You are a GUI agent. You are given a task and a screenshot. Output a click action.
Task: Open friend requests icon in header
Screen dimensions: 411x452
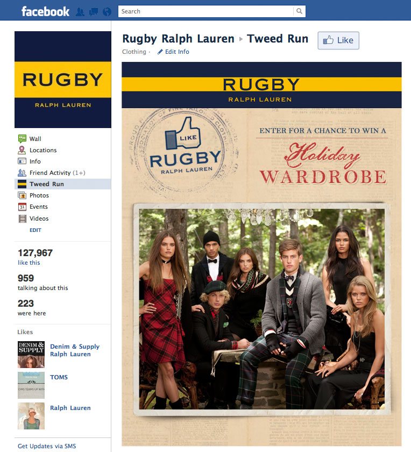pos(80,12)
